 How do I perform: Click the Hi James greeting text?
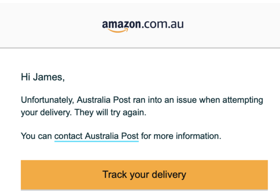pos(43,77)
